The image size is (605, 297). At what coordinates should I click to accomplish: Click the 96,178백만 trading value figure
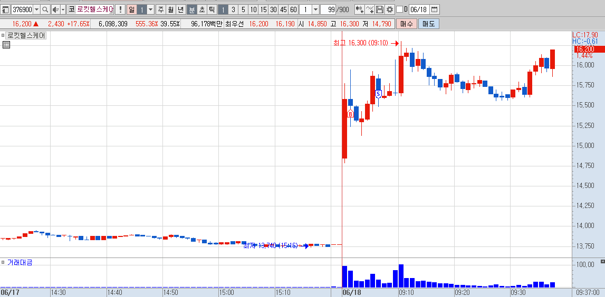(x=207, y=24)
